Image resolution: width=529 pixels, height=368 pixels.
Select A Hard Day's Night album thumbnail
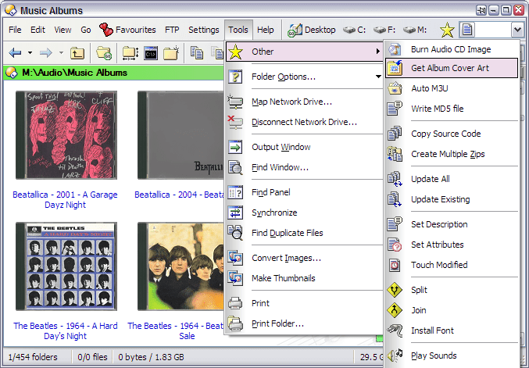(x=66, y=266)
